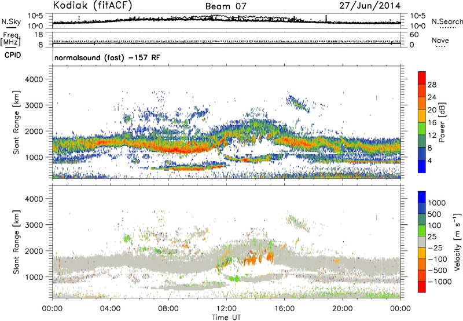Click the 'CPID' label
This screenshot has height=321, width=463.
click(x=13, y=55)
